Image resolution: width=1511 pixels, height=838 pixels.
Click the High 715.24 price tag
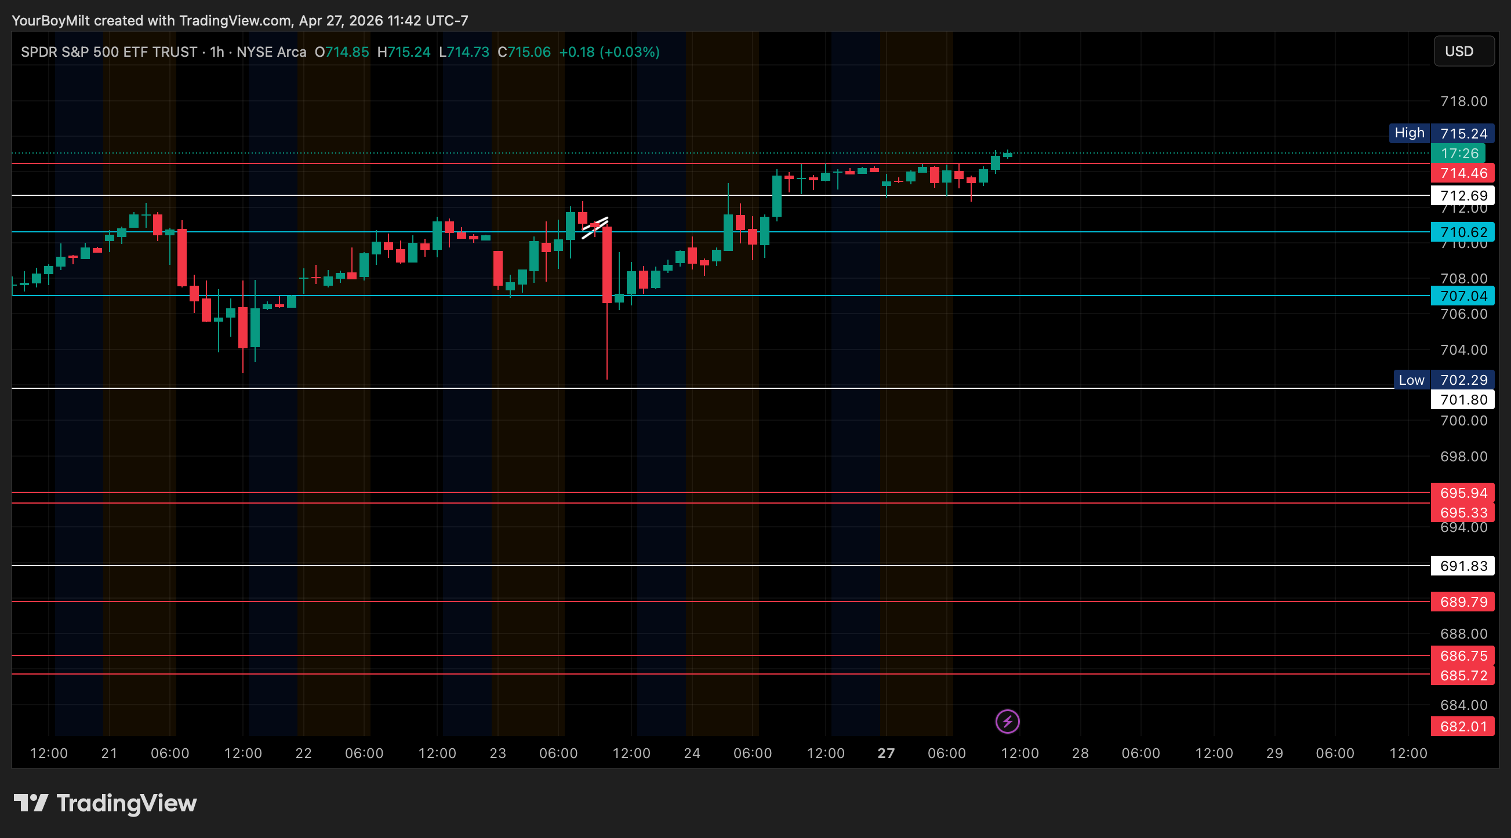1441,133
